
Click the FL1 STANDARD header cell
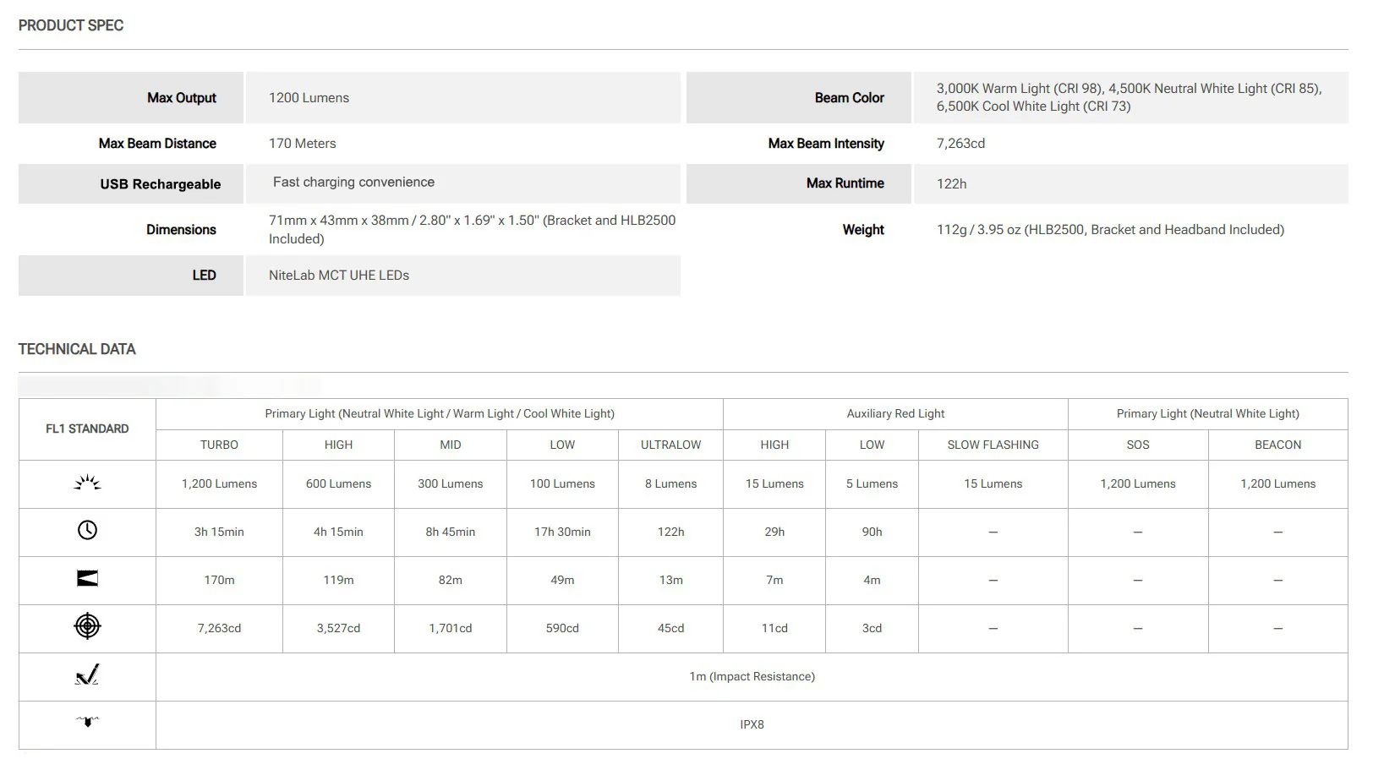pyautogui.click(x=87, y=429)
